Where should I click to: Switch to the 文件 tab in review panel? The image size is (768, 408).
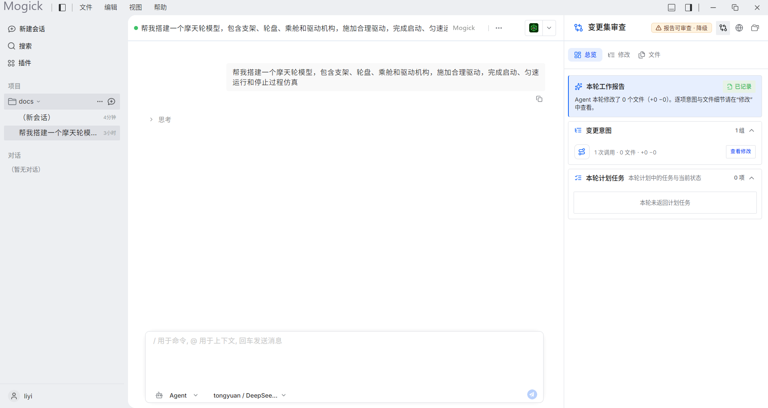click(650, 55)
